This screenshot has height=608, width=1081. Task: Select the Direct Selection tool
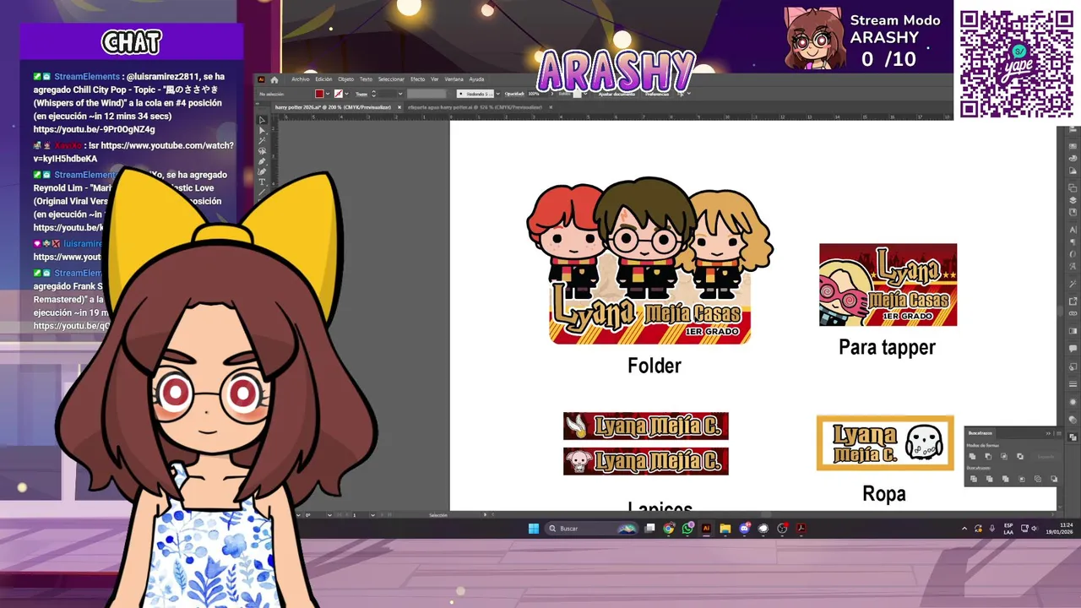pos(262,131)
